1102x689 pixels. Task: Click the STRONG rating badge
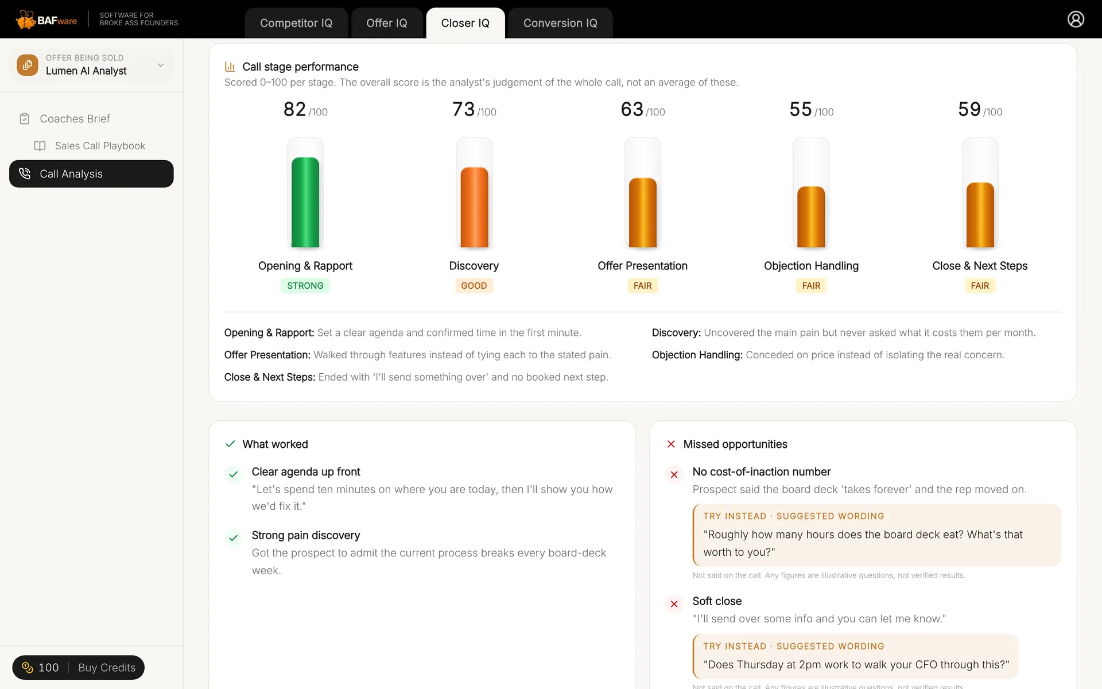point(305,285)
